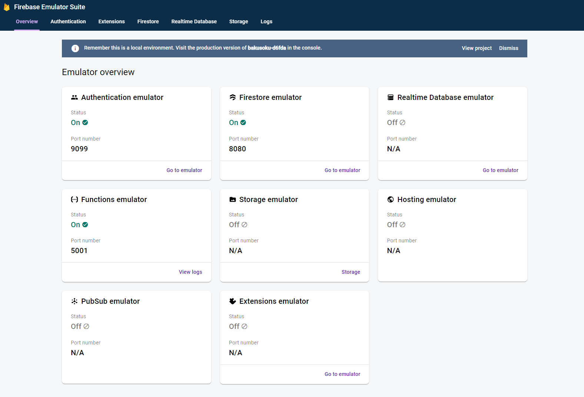Dismiss the local environment banner
The image size is (584, 397).
click(509, 48)
